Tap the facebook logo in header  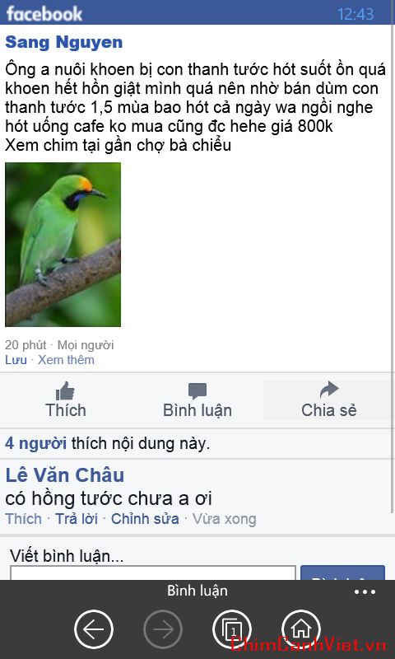click(x=44, y=14)
